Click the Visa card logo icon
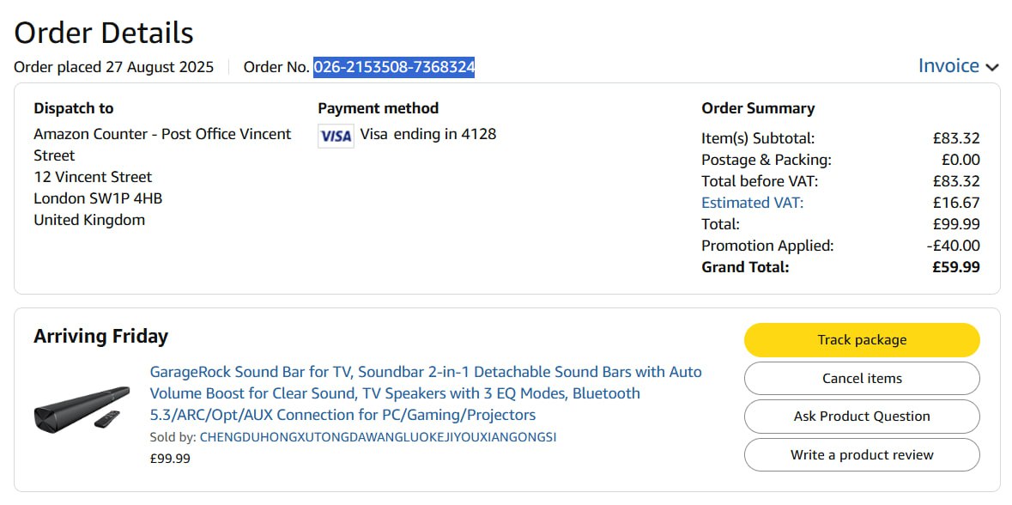1012x505 pixels. click(336, 136)
